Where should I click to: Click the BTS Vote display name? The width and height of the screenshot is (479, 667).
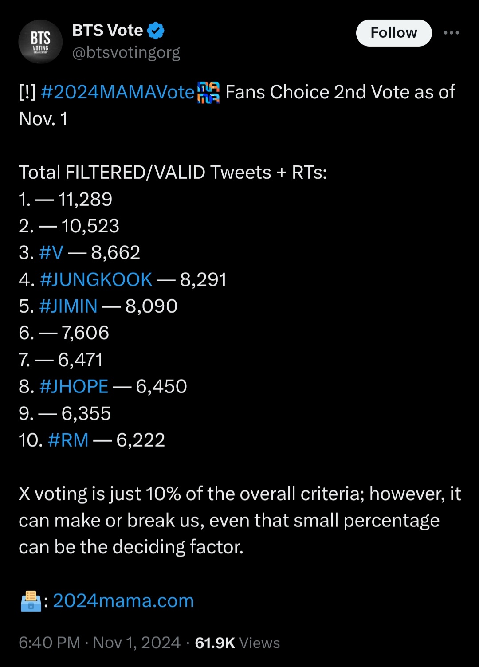[107, 30]
